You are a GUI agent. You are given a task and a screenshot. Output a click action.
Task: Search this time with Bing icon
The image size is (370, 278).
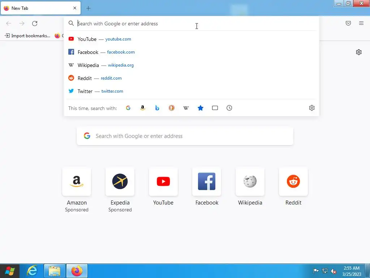coord(157,108)
